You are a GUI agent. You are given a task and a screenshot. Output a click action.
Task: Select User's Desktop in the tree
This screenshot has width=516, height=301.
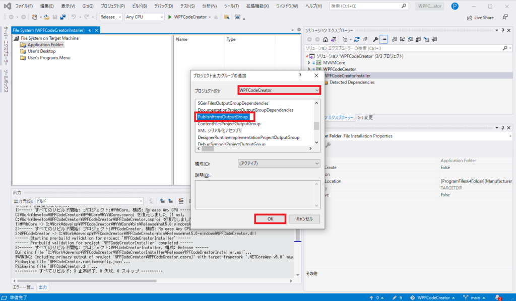tap(41, 51)
